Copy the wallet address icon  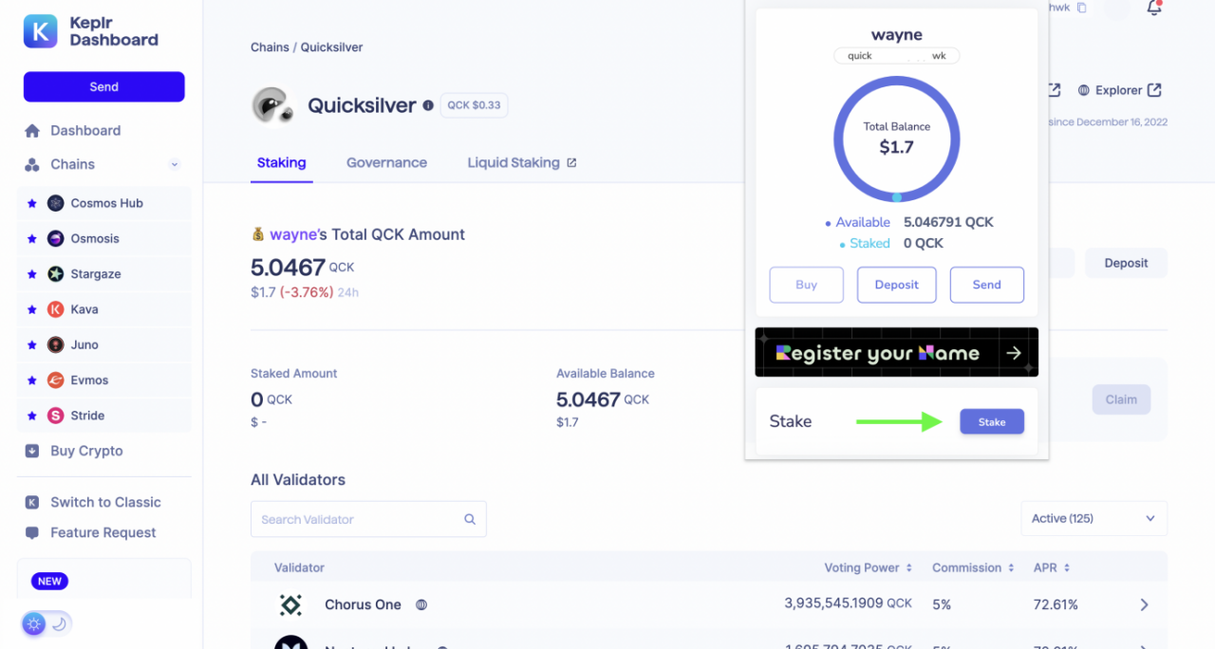1081,8
